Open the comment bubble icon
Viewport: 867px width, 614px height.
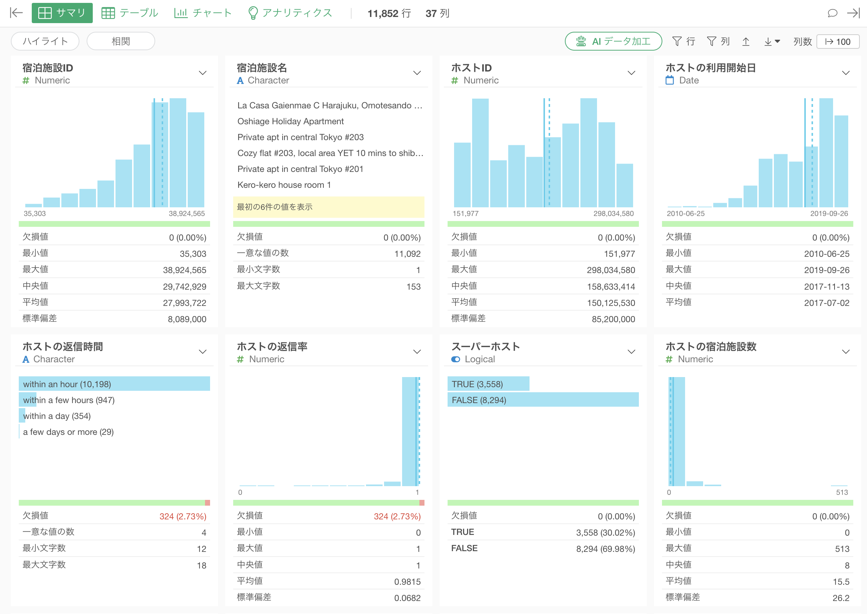[832, 13]
